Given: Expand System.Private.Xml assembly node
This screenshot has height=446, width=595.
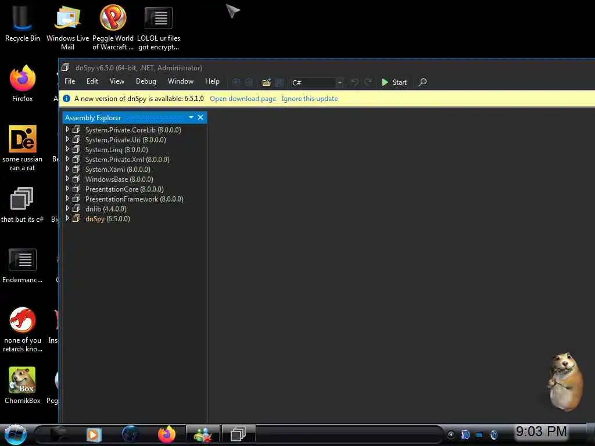Looking at the screenshot, I should [67, 159].
